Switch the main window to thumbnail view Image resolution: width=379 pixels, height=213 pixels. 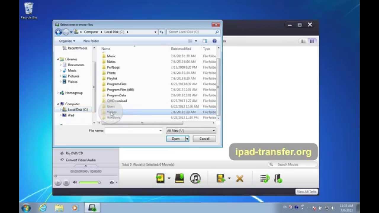(x=312, y=41)
